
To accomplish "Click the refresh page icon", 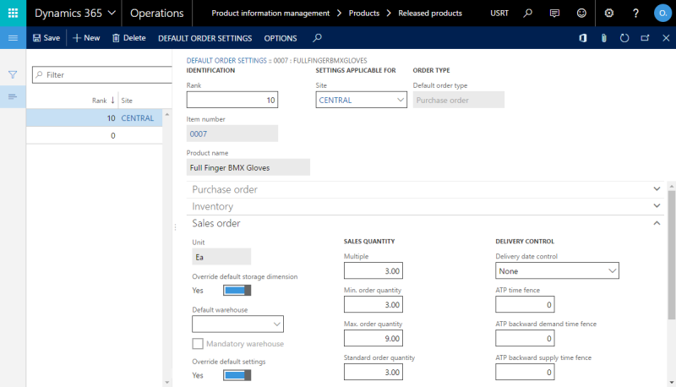I will tap(624, 38).
